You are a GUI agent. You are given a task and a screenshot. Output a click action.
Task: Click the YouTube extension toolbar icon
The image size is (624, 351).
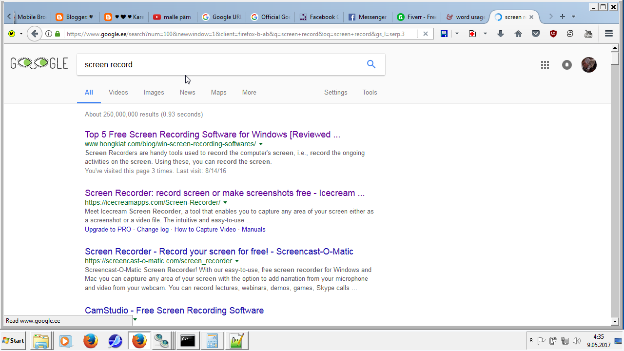(588, 34)
